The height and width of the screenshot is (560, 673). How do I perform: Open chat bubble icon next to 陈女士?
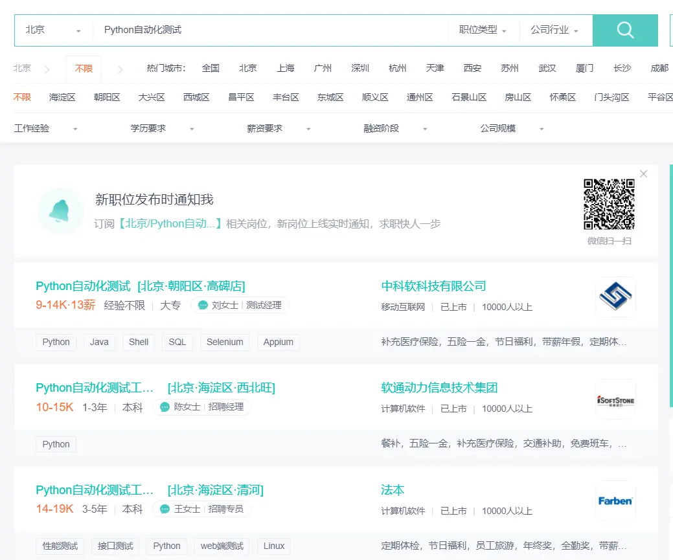[165, 407]
